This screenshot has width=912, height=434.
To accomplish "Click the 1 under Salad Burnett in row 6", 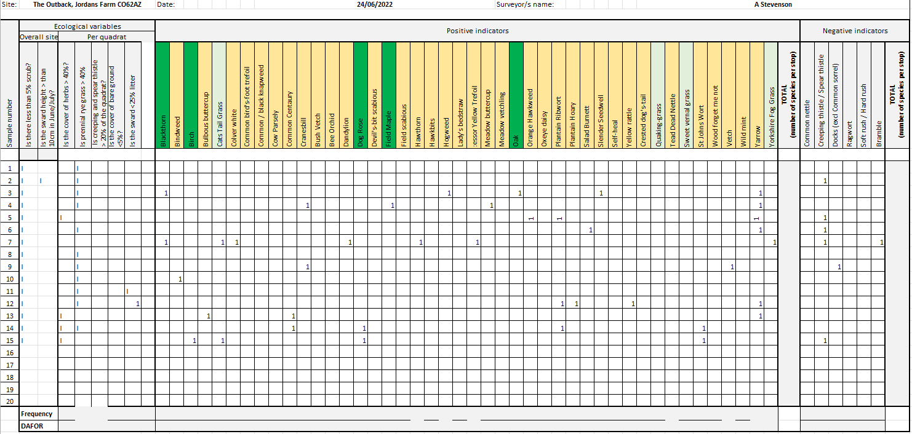I will pyautogui.click(x=591, y=230).
